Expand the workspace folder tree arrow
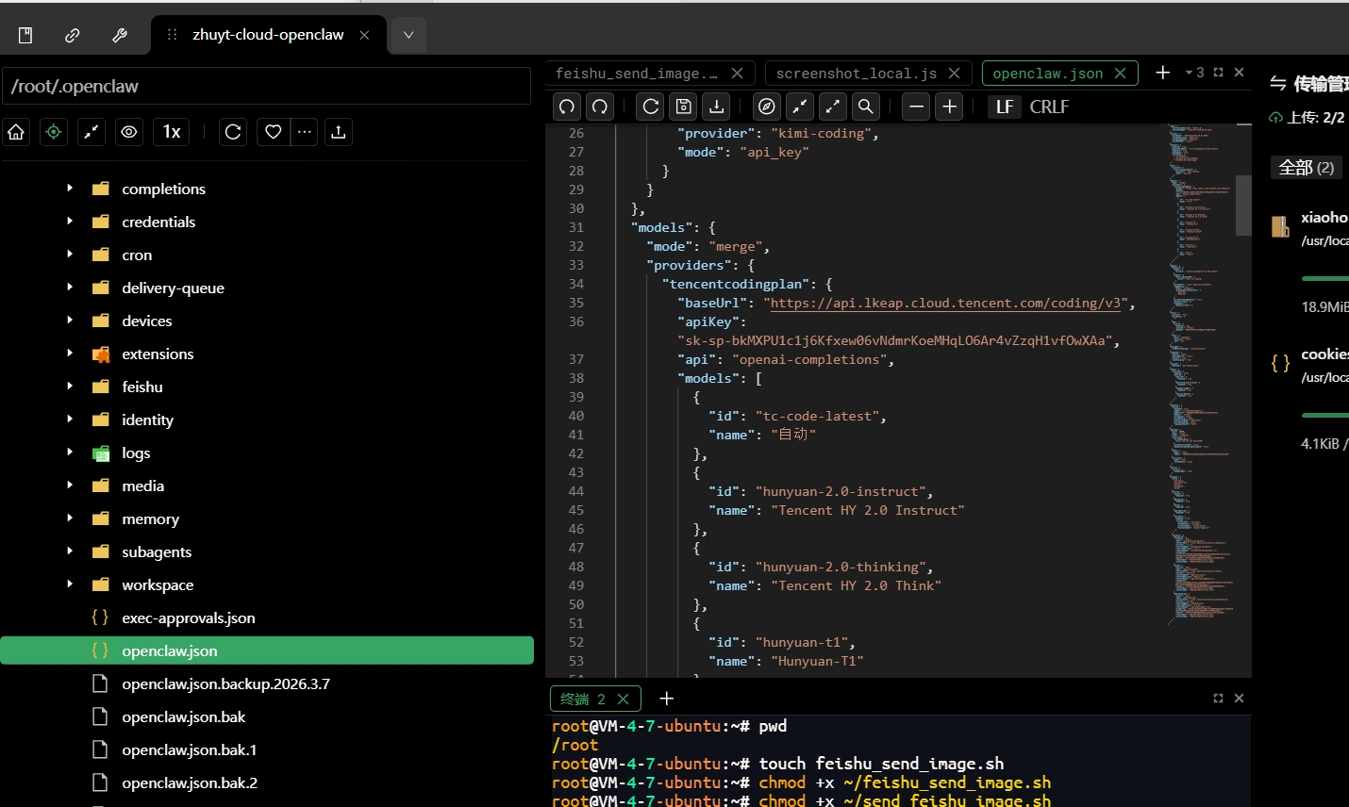The height and width of the screenshot is (807, 1349). [x=70, y=585]
